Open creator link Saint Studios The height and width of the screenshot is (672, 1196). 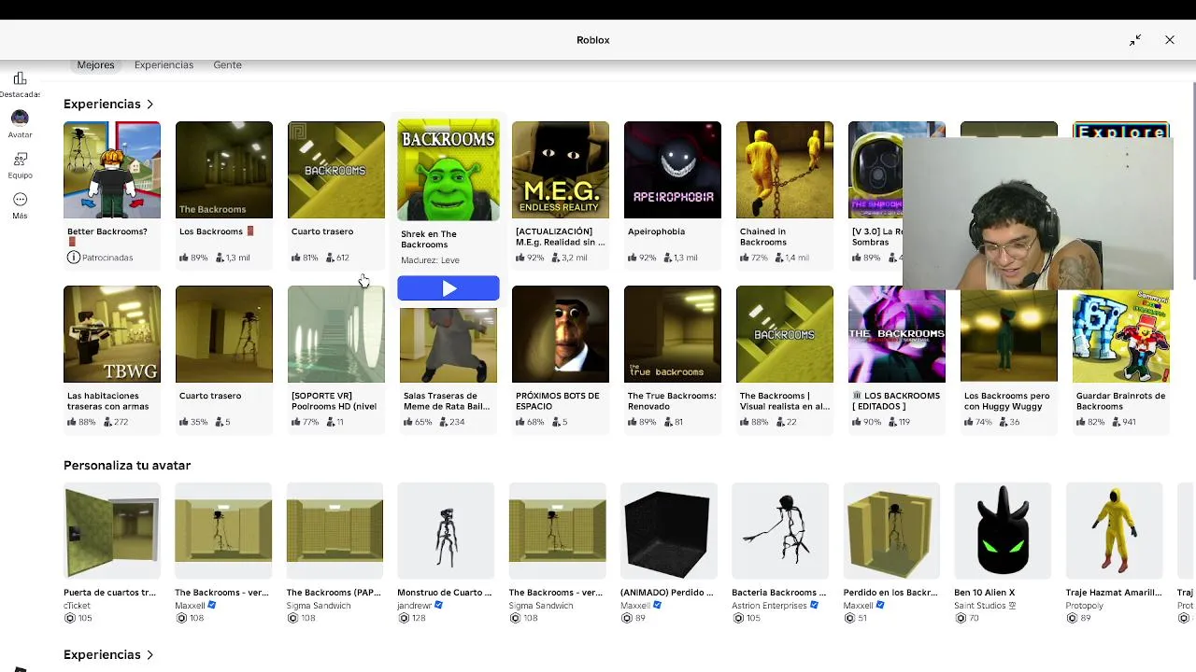tap(979, 606)
